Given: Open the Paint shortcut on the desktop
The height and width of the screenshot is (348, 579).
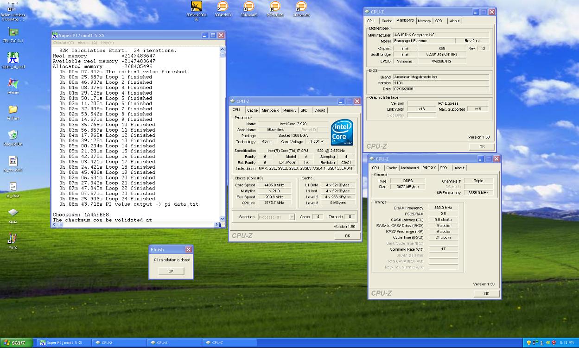Looking at the screenshot, I should pyautogui.click(x=13, y=241).
